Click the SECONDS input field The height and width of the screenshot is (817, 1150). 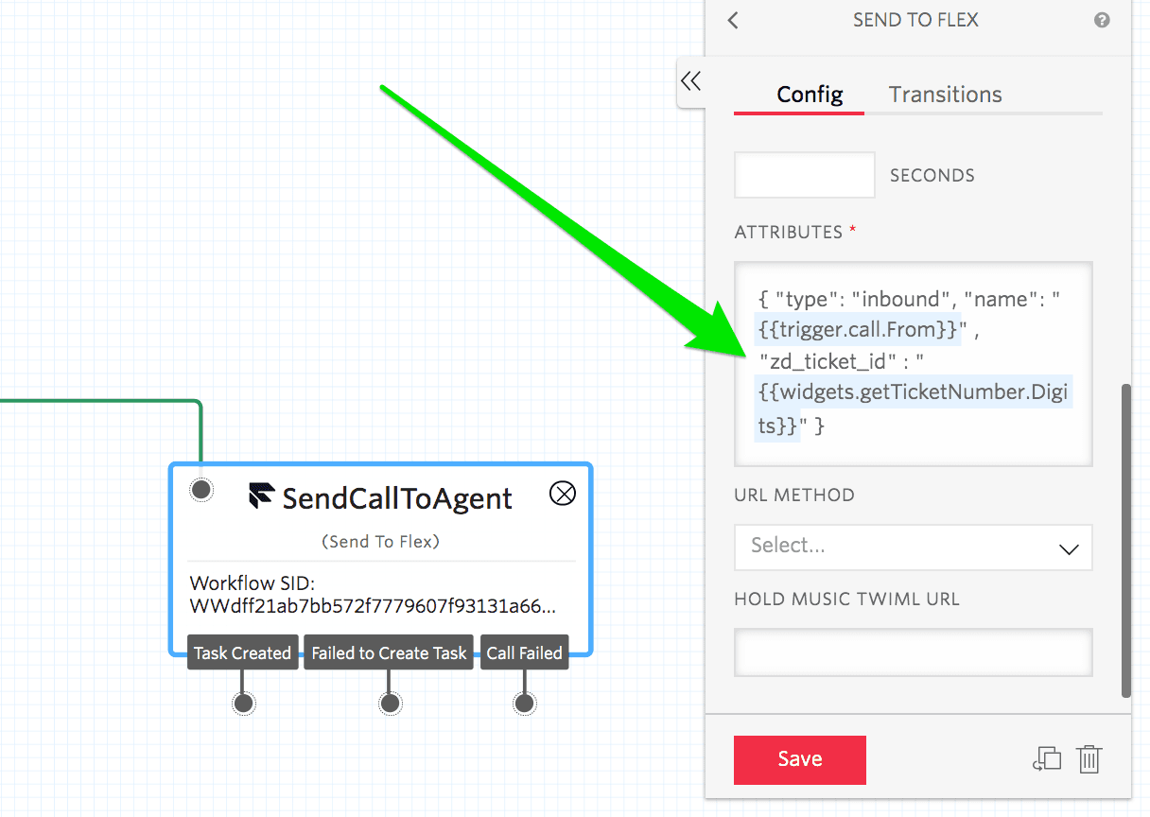pos(804,175)
